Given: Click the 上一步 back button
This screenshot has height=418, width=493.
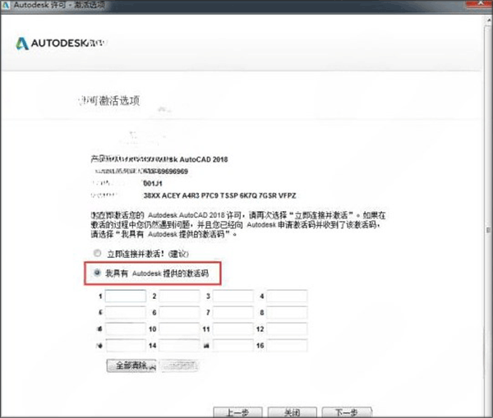Looking at the screenshot, I should 237,412.
